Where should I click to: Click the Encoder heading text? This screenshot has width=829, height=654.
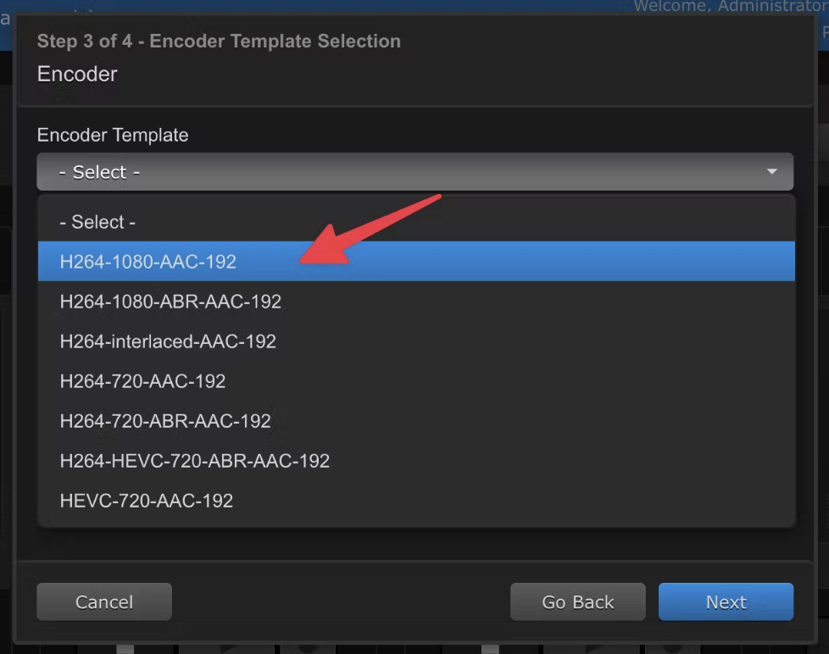77,74
